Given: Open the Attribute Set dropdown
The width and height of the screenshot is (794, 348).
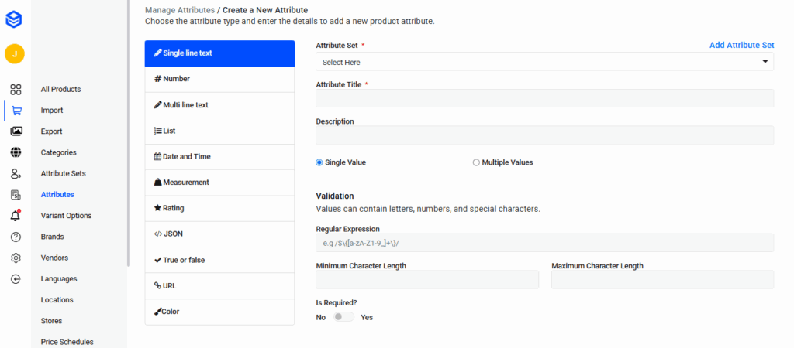Looking at the screenshot, I should (544, 62).
